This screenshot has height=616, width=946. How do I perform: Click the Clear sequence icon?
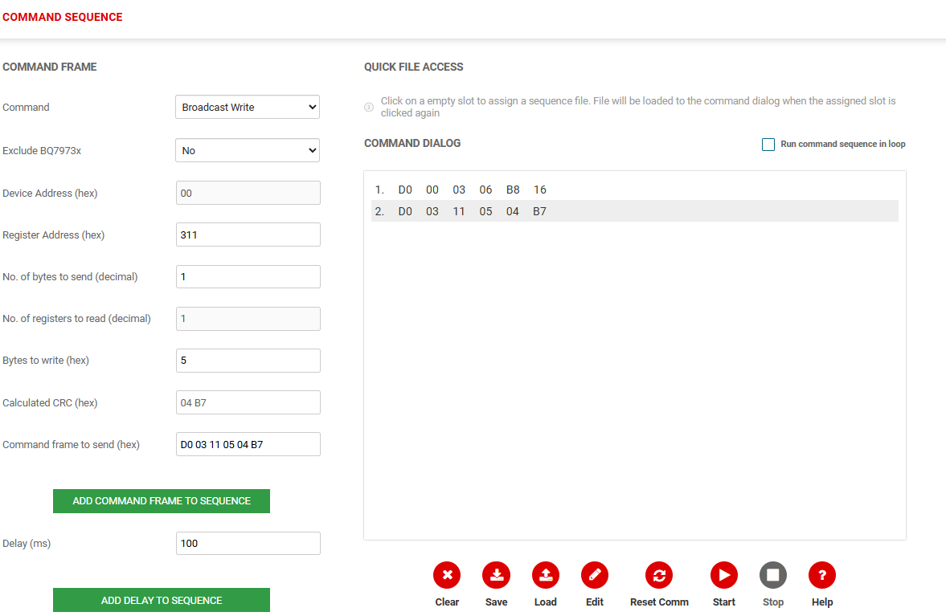coord(447,575)
